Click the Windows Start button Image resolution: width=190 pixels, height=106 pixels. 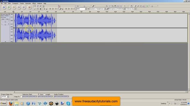pos(3,103)
